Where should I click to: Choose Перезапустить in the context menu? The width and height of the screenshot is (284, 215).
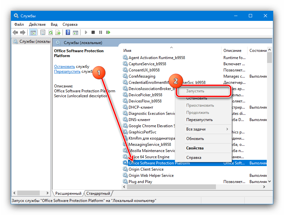click(199, 120)
